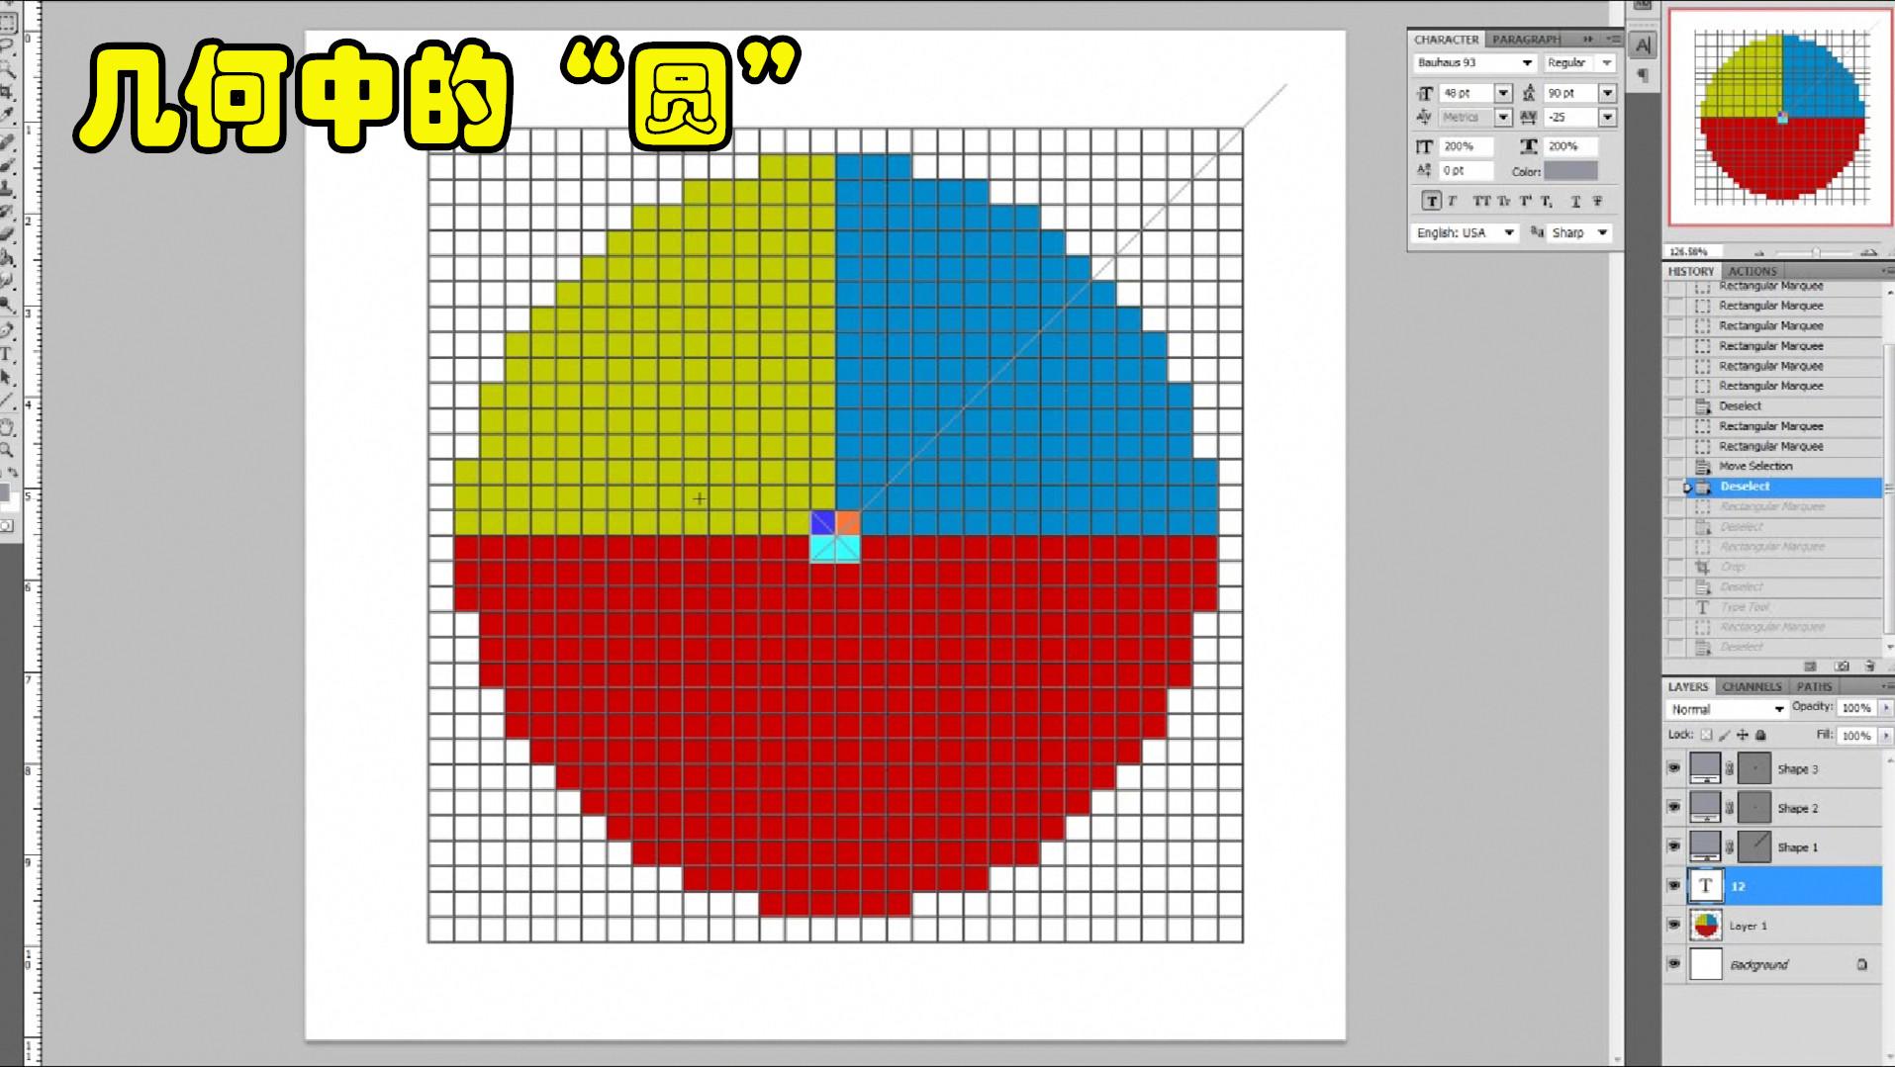The image size is (1895, 1067).
Task: Select the Zoom tool in toolbox
Action: pyautogui.click(x=8, y=450)
